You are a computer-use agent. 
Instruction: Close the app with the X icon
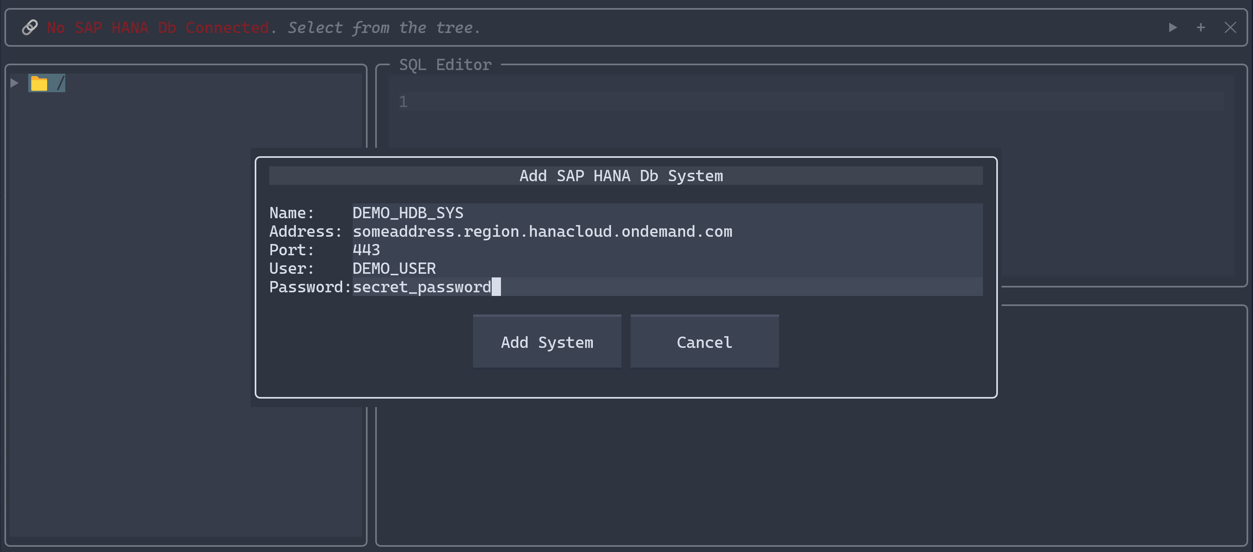click(x=1230, y=28)
